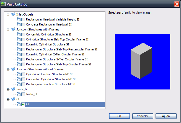Select 'Concentric Cylindrical Structure SI' text

(x=49, y=34)
